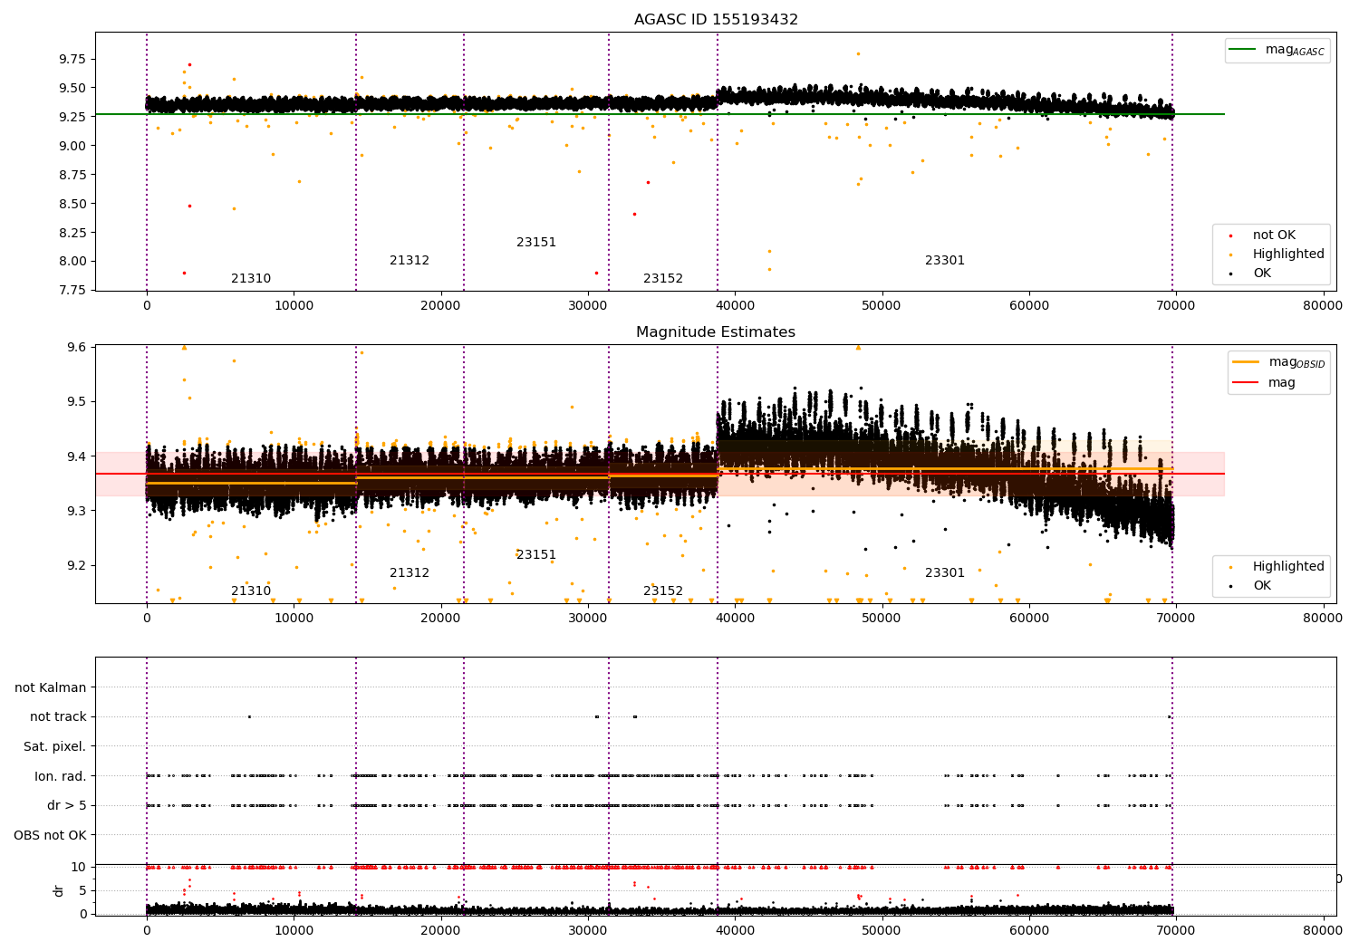The width and height of the screenshot is (1359, 951).
Task: Click the 10 tick on the dr axis
Action: 79,867
